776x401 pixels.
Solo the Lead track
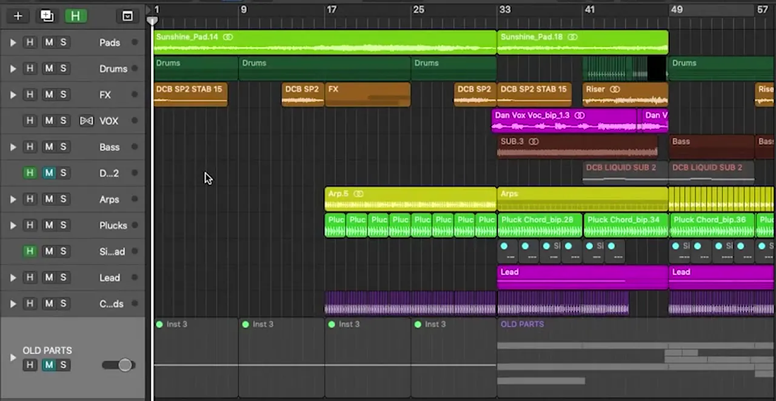click(63, 277)
